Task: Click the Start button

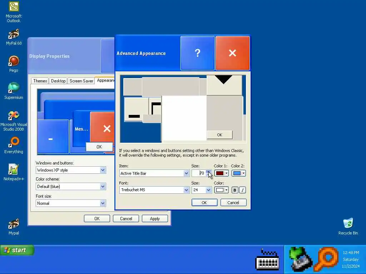Action: 17,250
